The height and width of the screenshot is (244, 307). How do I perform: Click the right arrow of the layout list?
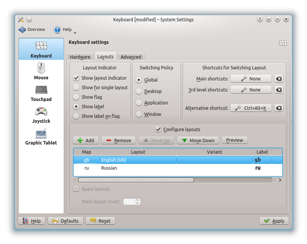coord(279,180)
